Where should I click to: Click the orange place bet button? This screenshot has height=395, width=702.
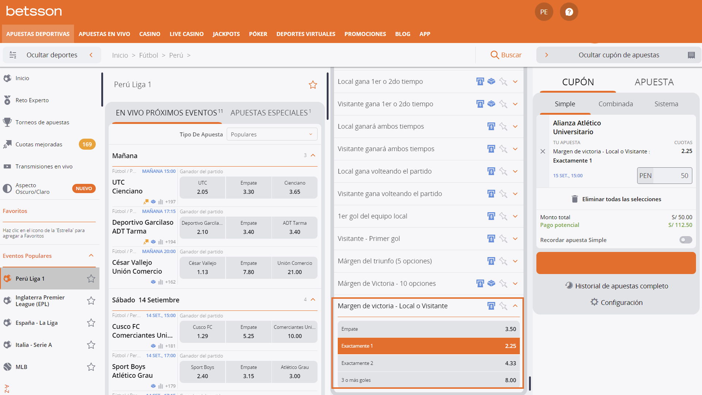pyautogui.click(x=616, y=263)
